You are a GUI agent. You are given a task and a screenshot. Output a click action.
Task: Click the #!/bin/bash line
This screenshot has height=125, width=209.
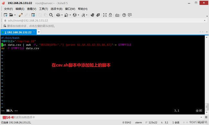tap(10, 38)
